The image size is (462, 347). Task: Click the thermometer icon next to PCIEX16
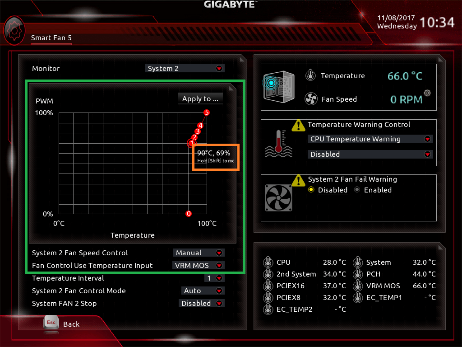click(268, 286)
